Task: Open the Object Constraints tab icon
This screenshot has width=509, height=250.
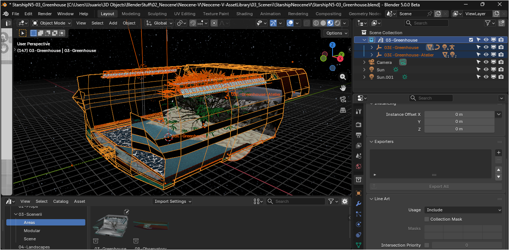Action: pos(359,235)
